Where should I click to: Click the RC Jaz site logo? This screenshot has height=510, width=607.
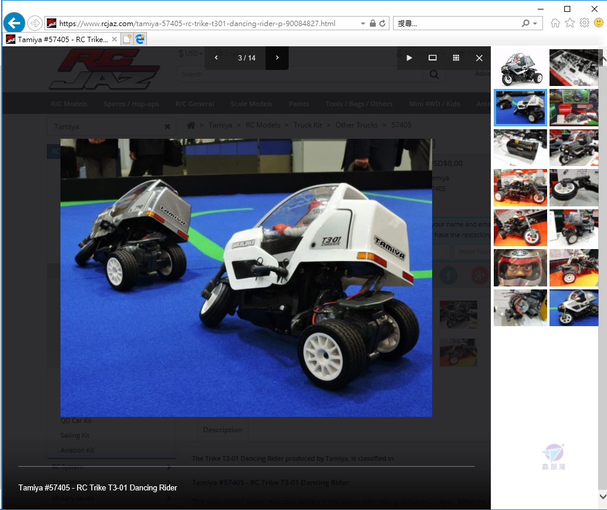pyautogui.click(x=104, y=69)
